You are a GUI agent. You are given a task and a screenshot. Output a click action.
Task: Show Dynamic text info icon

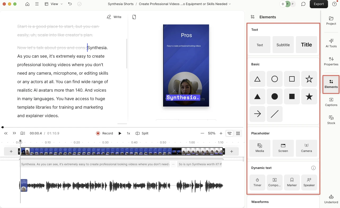point(313,168)
